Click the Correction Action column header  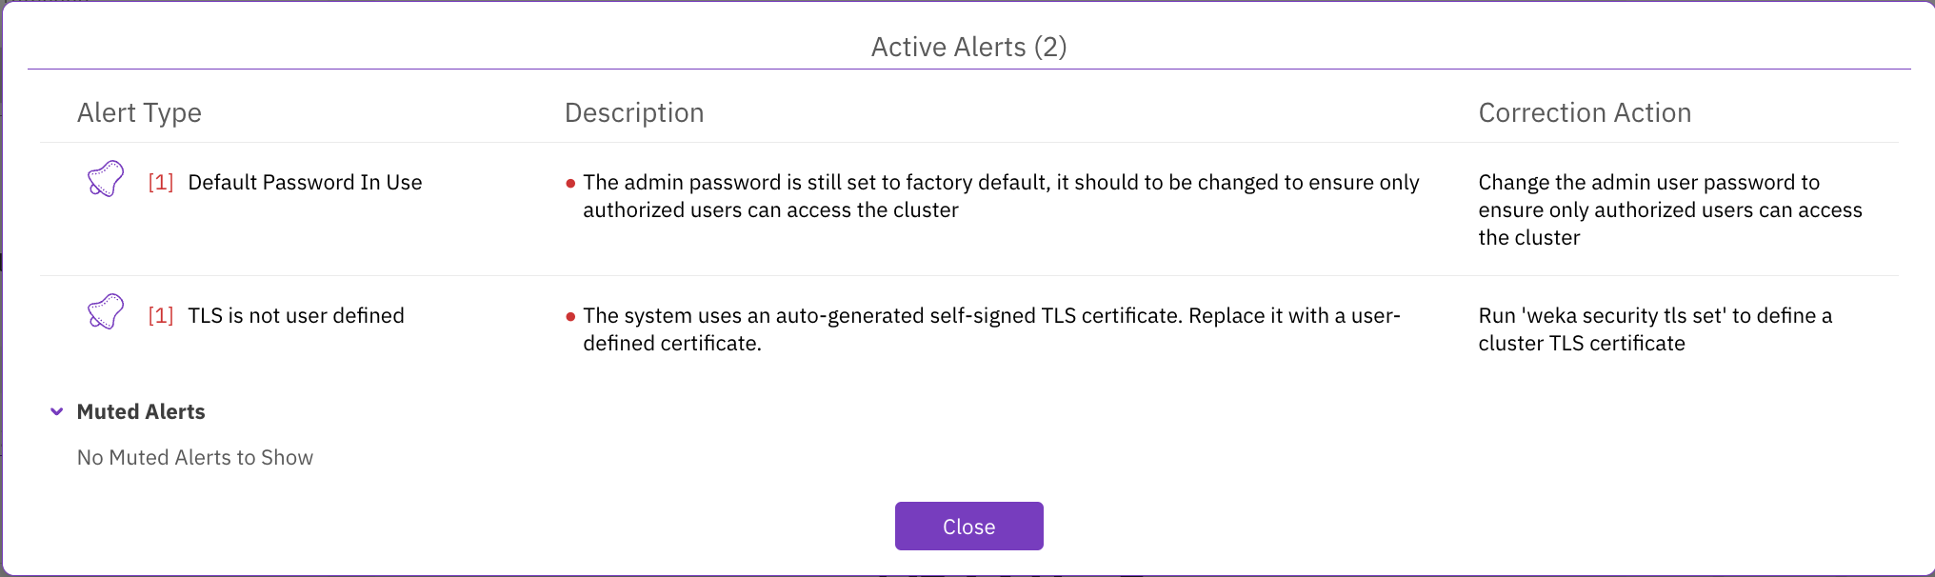coord(1585,113)
